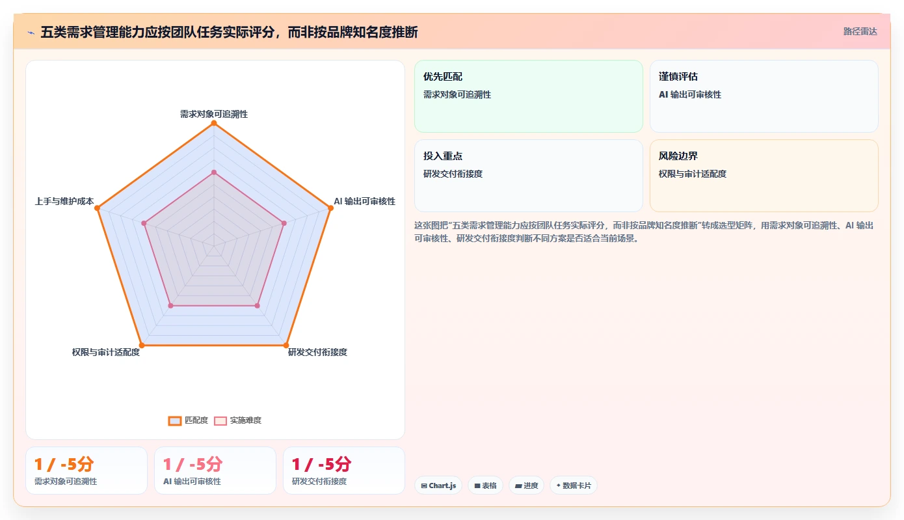This screenshot has height=520, width=904.
Task: Click the pink 实施难度 legend color box
Action: pos(221,420)
